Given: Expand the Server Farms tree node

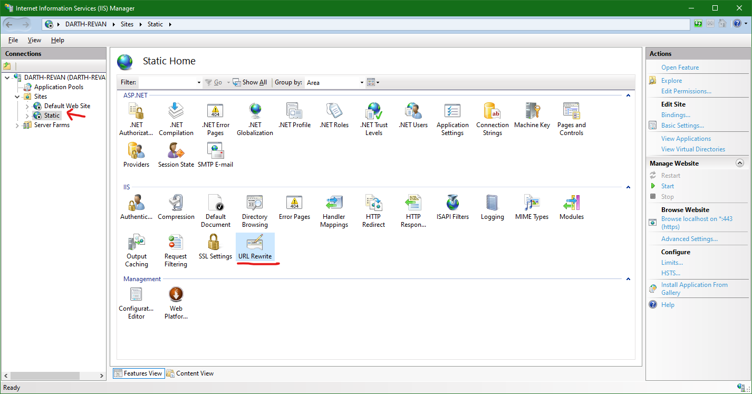Looking at the screenshot, I should point(16,125).
